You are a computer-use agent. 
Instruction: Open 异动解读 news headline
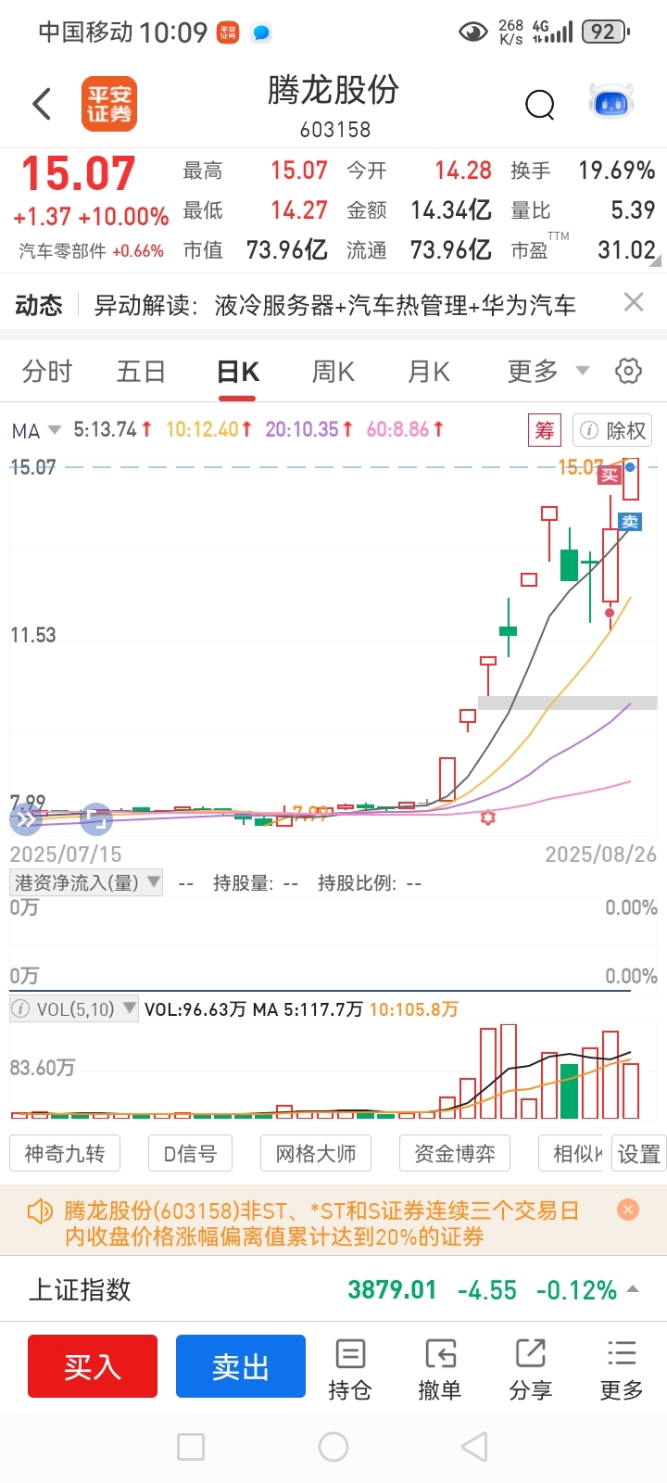coord(334,305)
